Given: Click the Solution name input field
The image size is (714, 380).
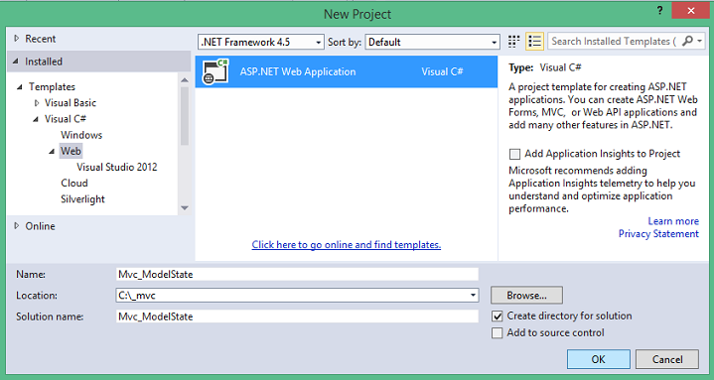Looking at the screenshot, I should pos(297,317).
